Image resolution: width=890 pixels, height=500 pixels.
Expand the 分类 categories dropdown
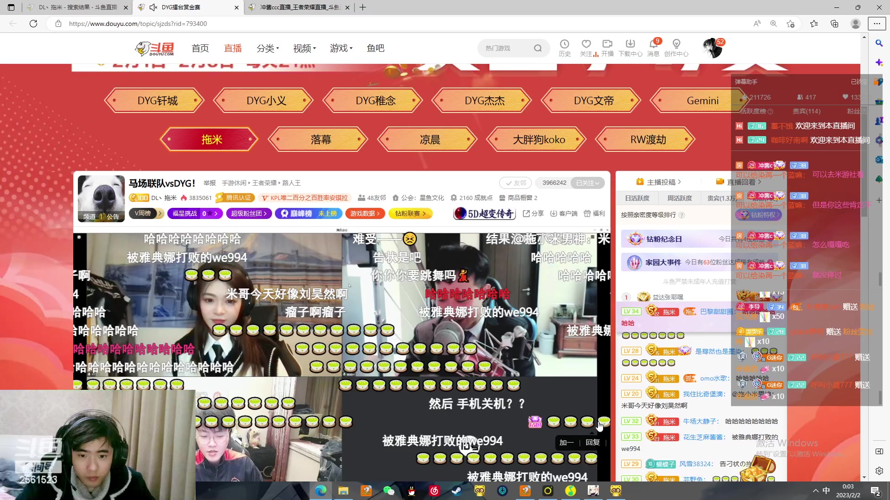[268, 48]
